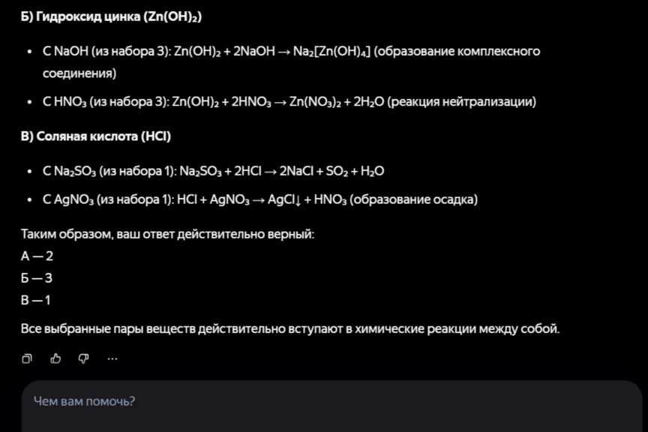Click the "Б) Гидроксид цинка" heading
The image size is (648, 432).
coord(111,16)
